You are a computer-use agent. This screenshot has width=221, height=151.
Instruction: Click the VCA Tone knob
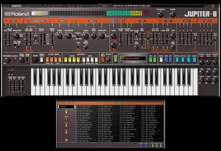pos(173,36)
